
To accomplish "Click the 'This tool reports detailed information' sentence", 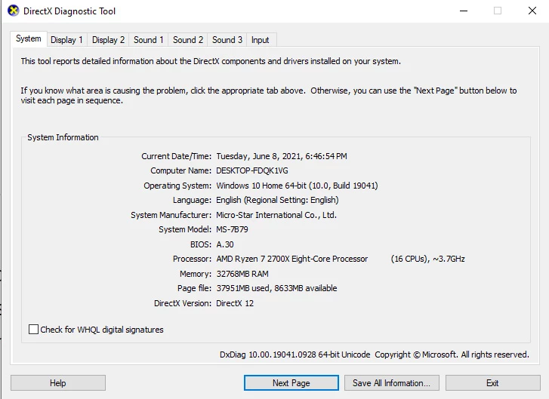I will point(211,61).
